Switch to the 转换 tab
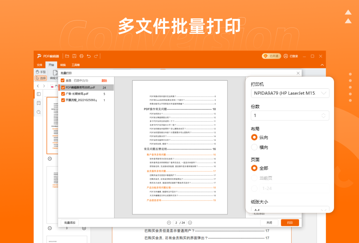The width and height of the screenshot is (359, 243). 63,65
